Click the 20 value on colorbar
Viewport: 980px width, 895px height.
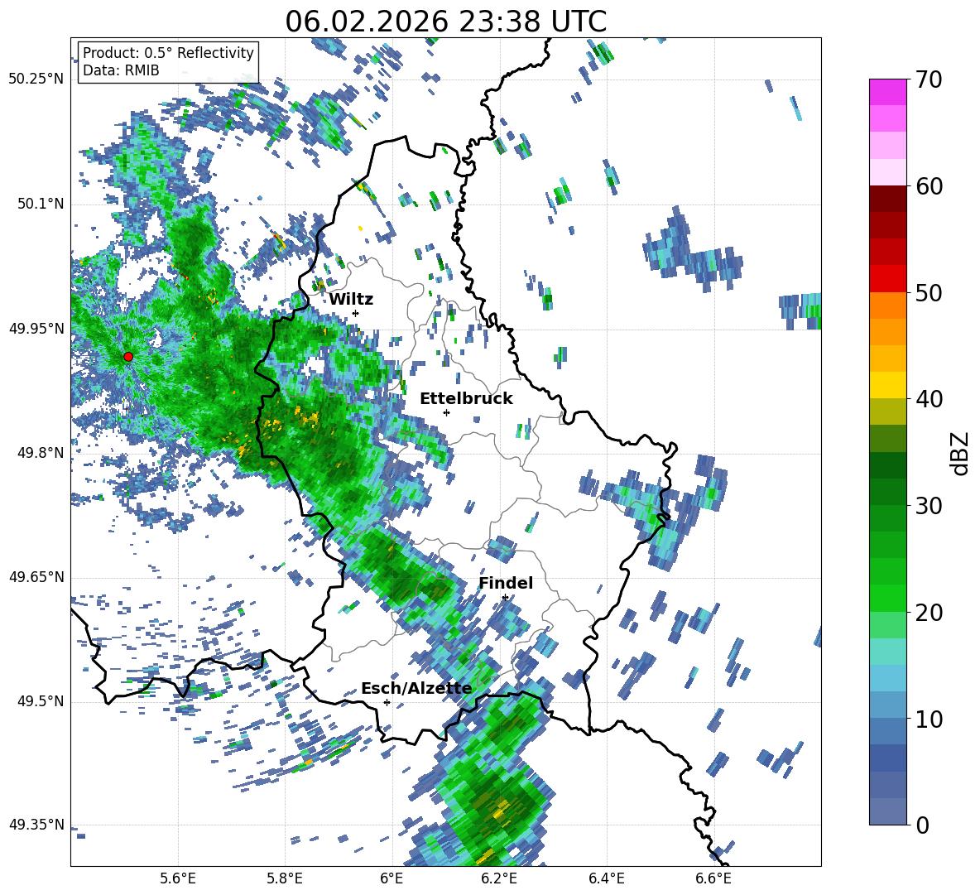click(x=929, y=613)
